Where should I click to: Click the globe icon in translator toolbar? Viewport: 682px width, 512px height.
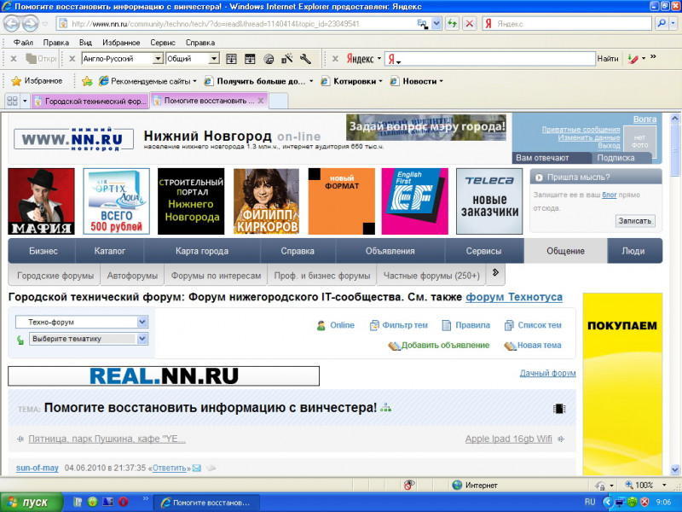click(x=269, y=59)
